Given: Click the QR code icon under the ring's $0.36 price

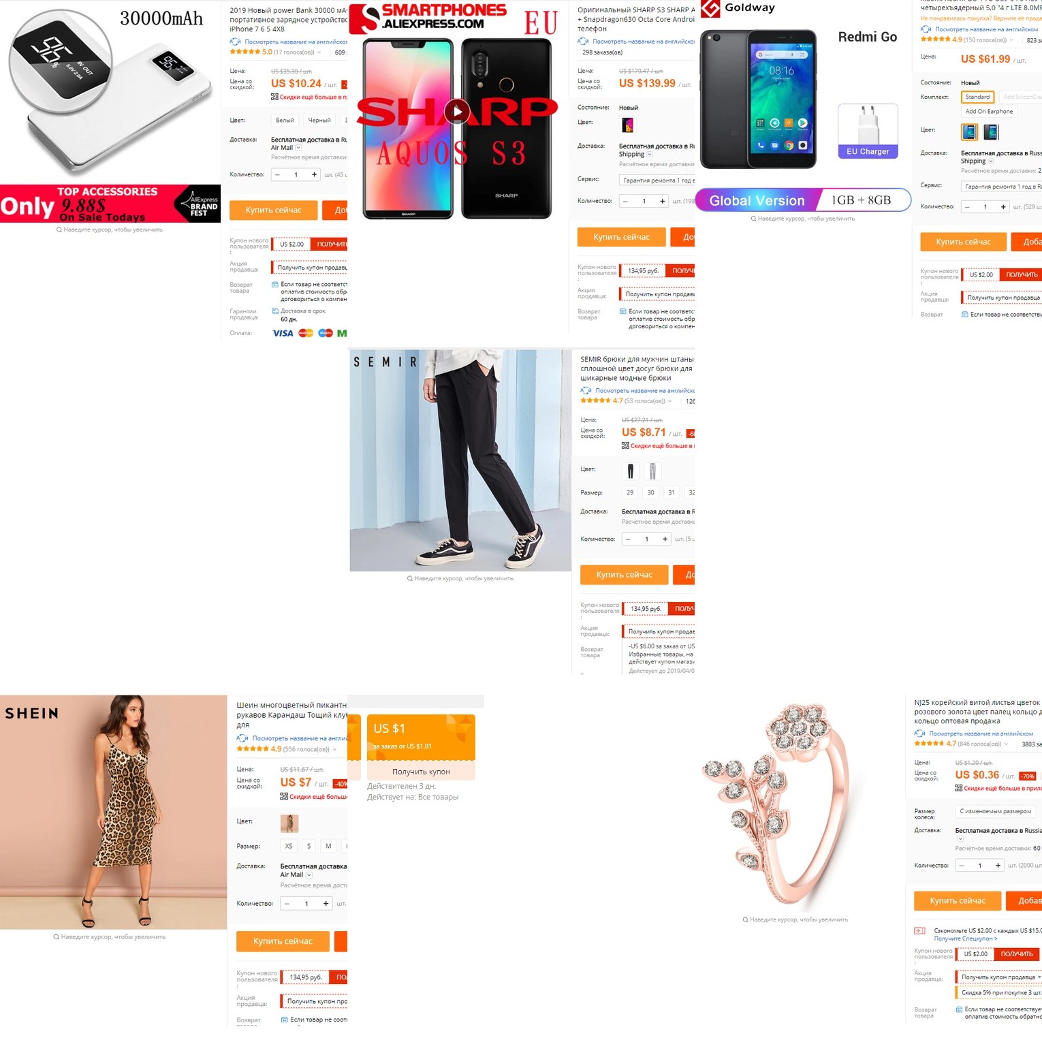Looking at the screenshot, I should click(958, 788).
